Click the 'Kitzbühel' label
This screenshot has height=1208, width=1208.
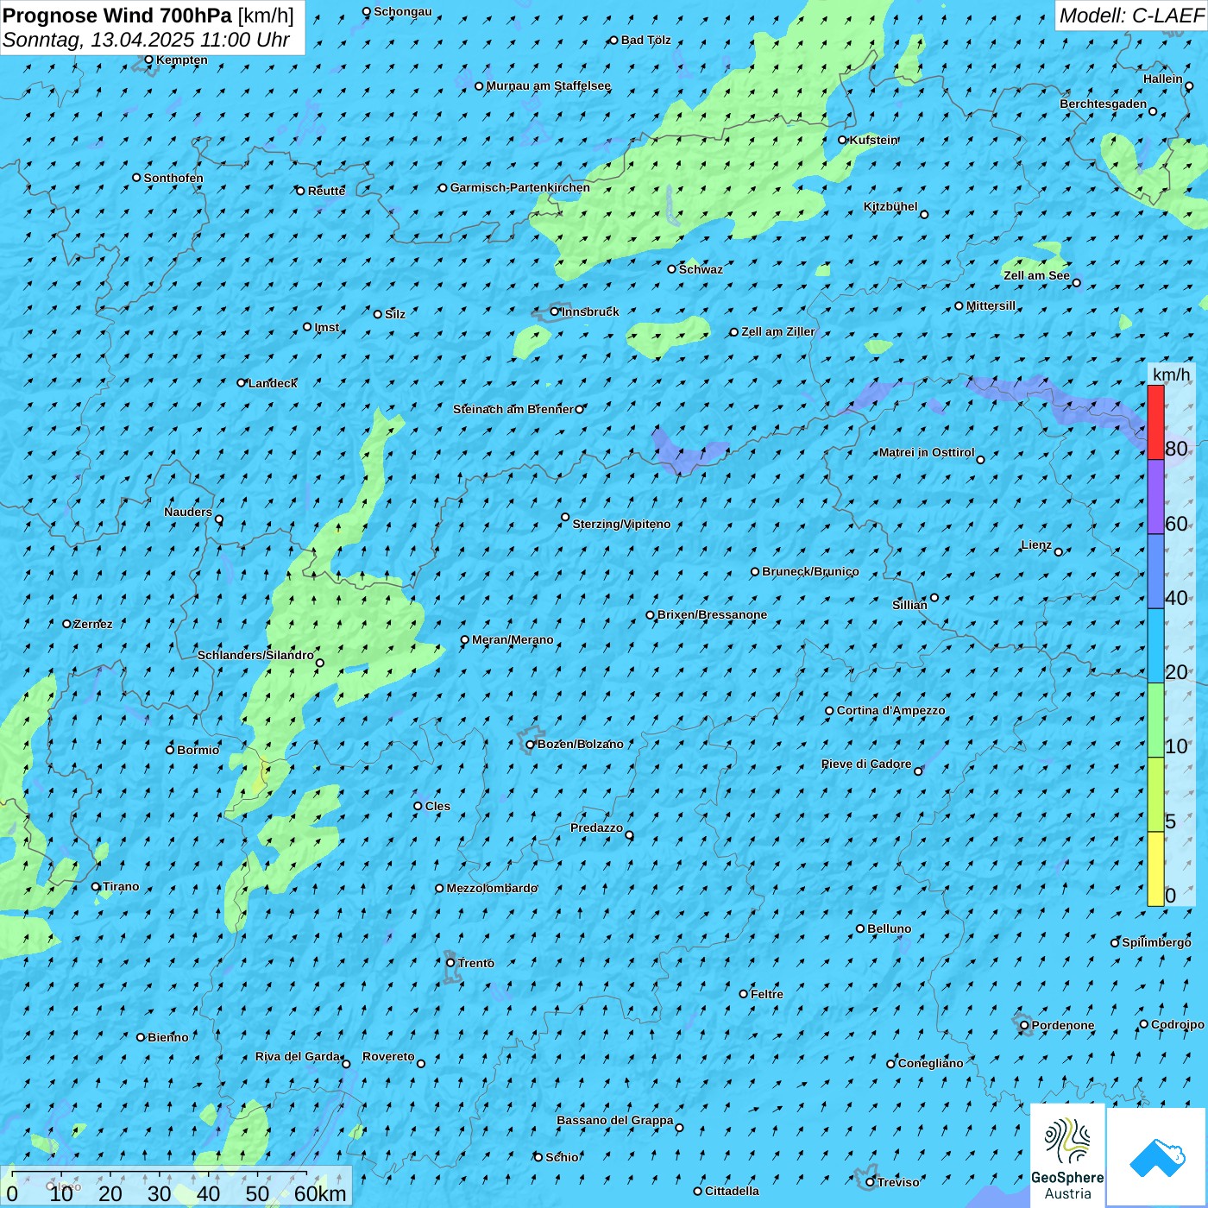coord(890,206)
